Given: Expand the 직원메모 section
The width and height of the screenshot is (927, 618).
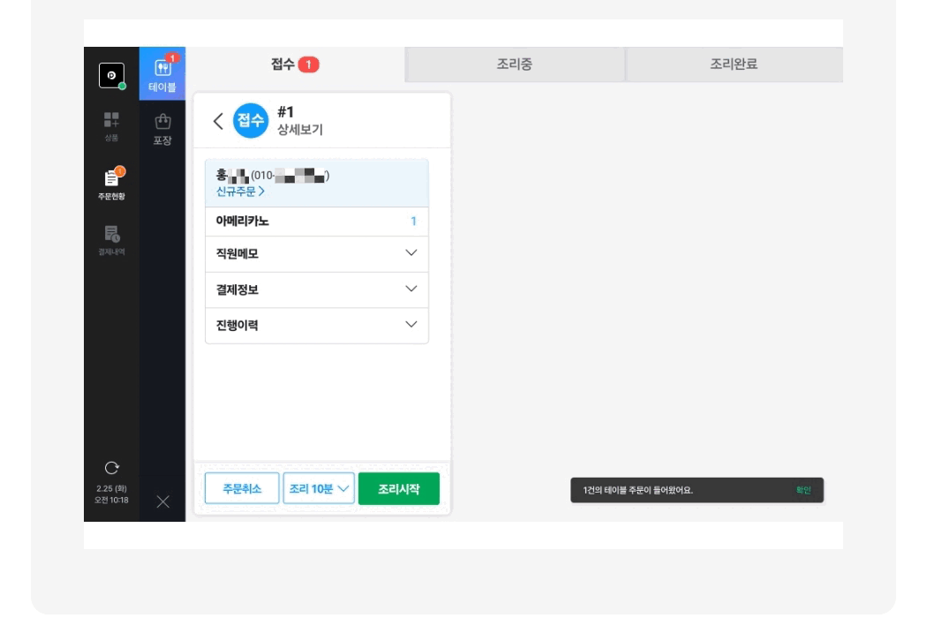Looking at the screenshot, I should (411, 253).
